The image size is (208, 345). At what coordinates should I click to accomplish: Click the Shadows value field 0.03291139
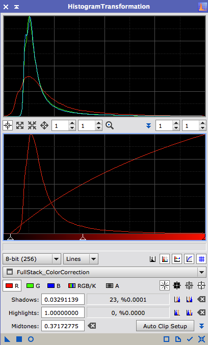point(63,300)
